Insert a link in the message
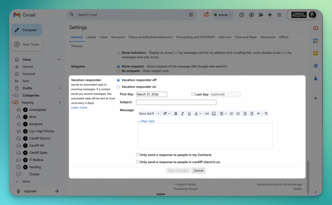This screenshot has height=205, width=332. pyautogui.click(x=207, y=114)
